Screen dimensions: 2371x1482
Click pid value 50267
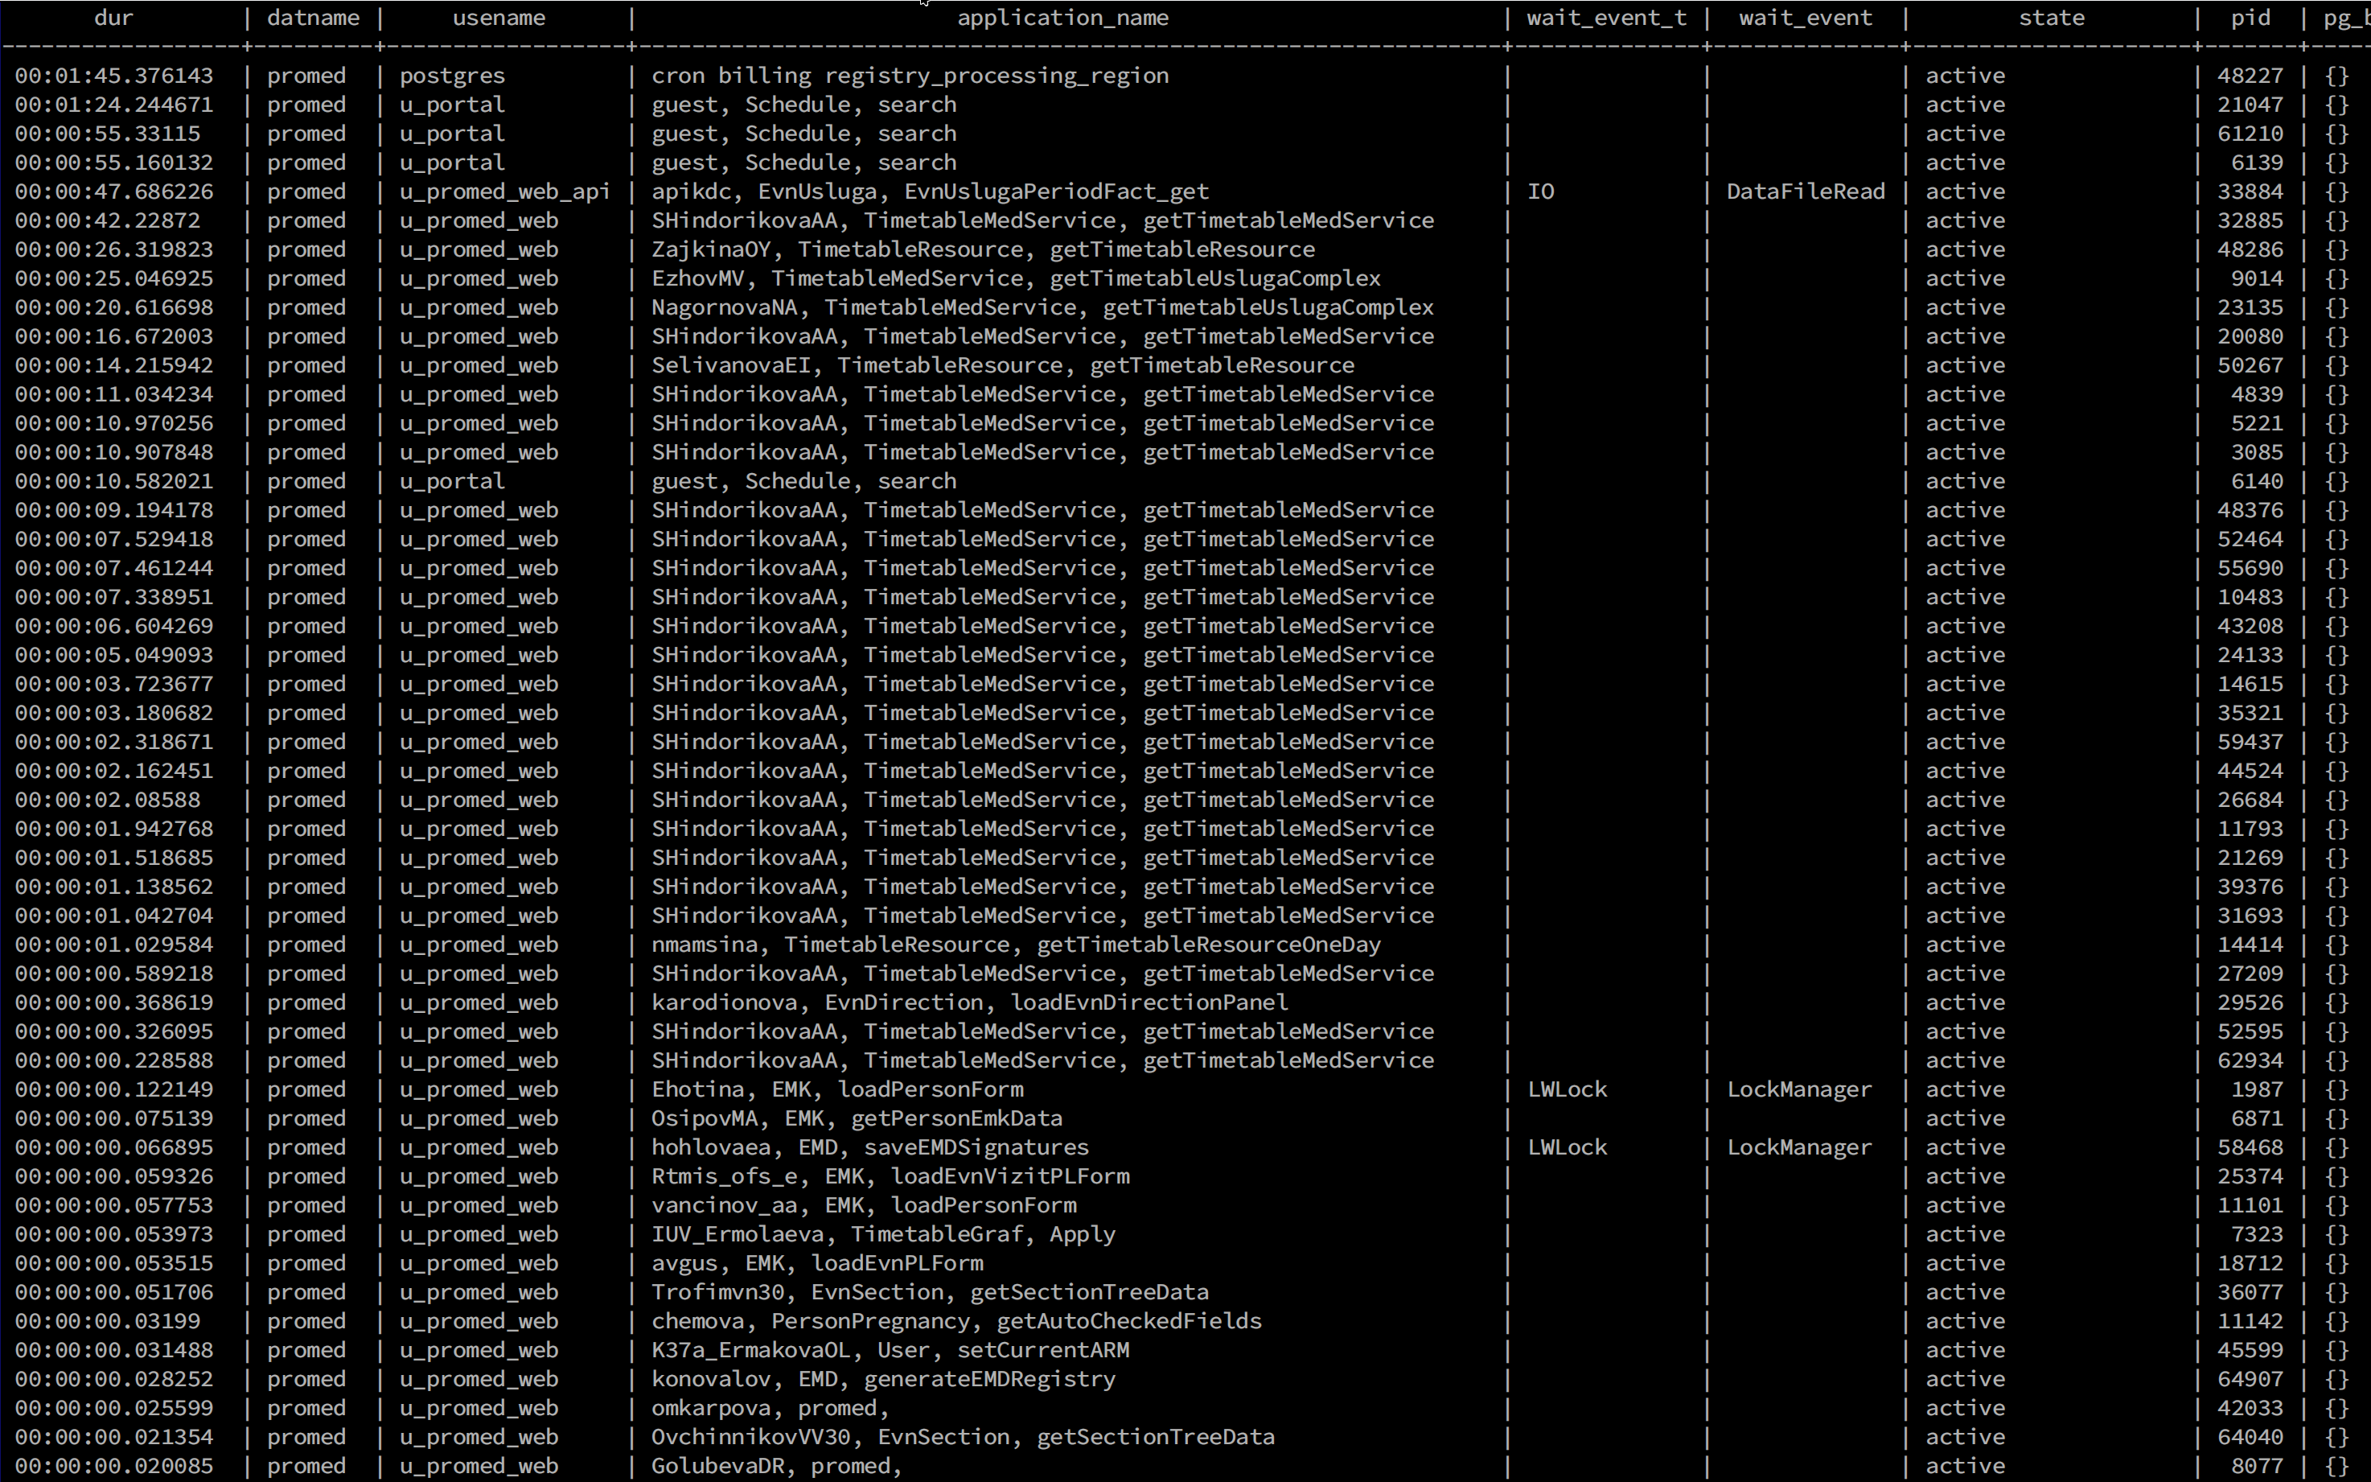coord(2250,365)
